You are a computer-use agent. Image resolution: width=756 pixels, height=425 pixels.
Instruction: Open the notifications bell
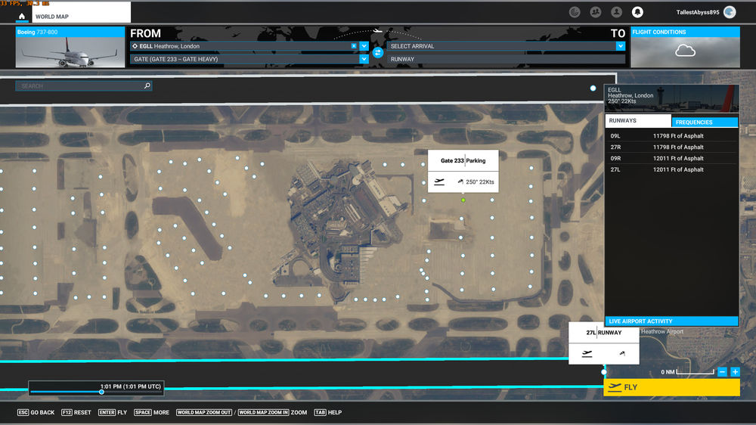[637, 12]
